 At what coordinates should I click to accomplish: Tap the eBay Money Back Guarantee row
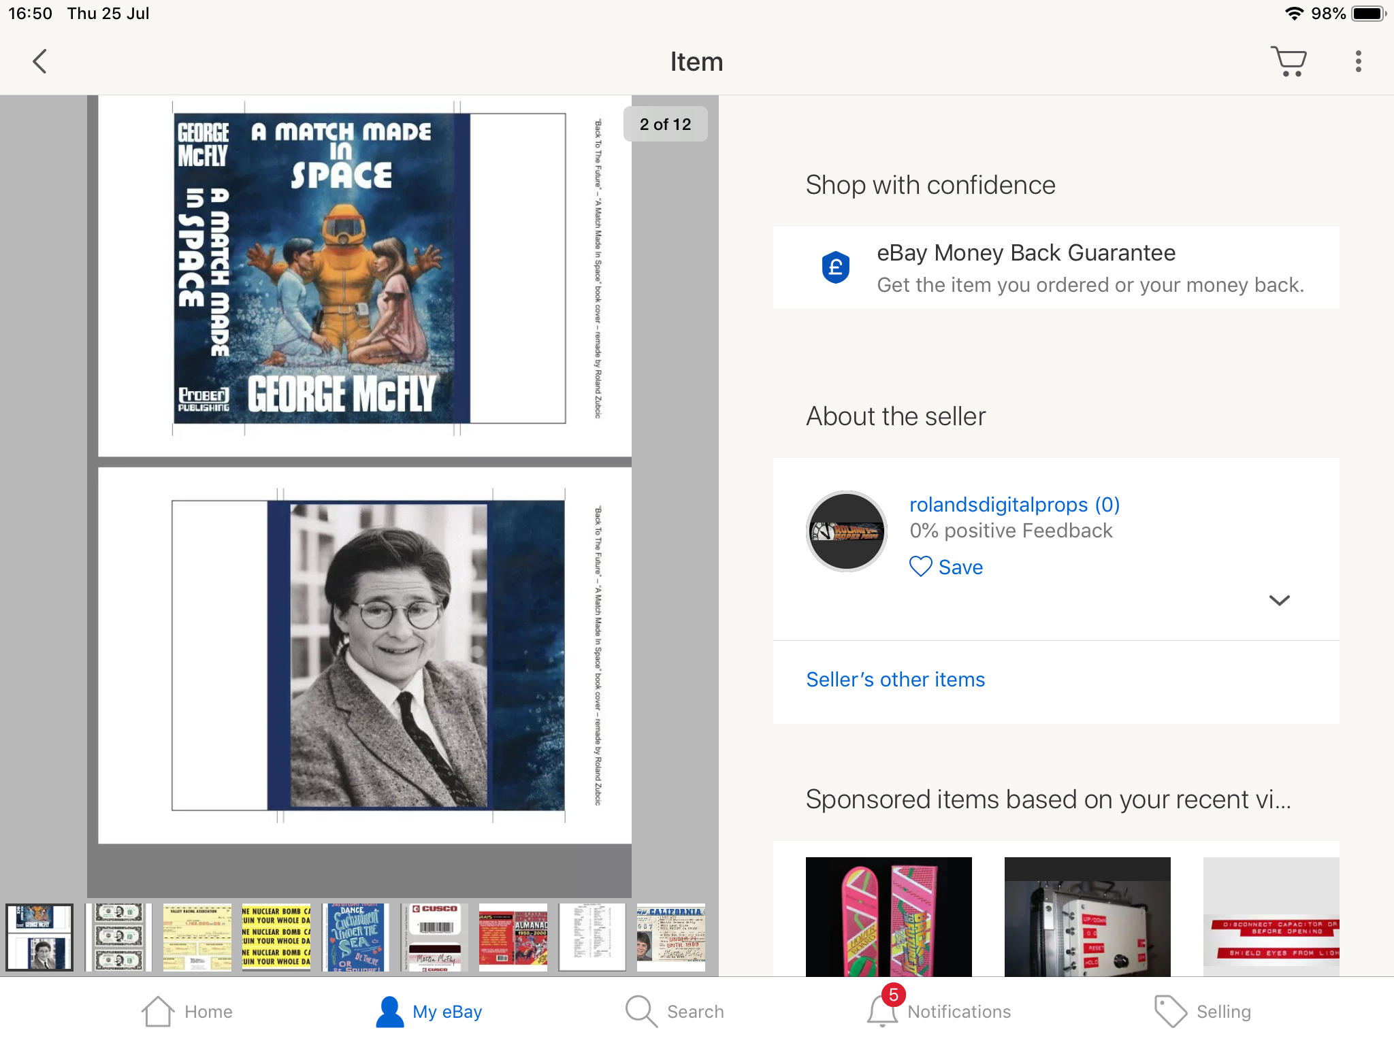click(1056, 267)
